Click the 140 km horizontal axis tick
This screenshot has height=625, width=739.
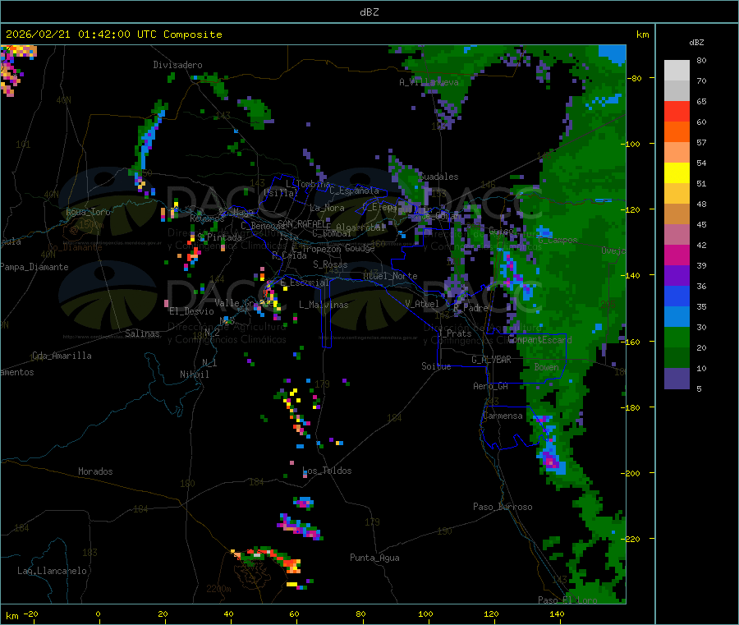[x=557, y=614]
